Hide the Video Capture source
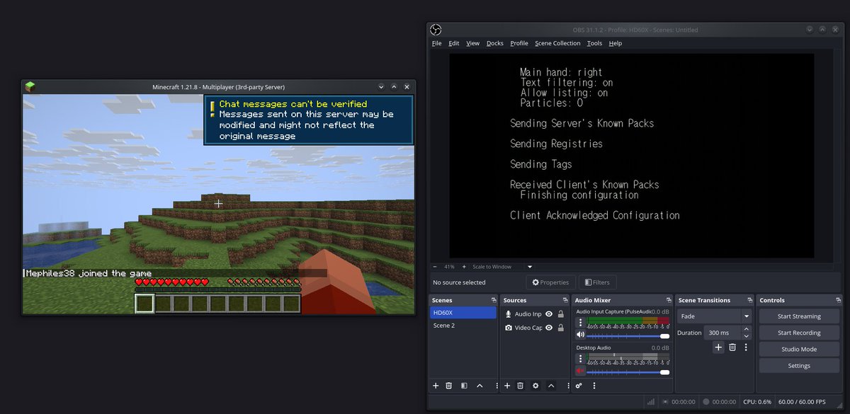Image resolution: width=850 pixels, height=414 pixels. (549, 328)
